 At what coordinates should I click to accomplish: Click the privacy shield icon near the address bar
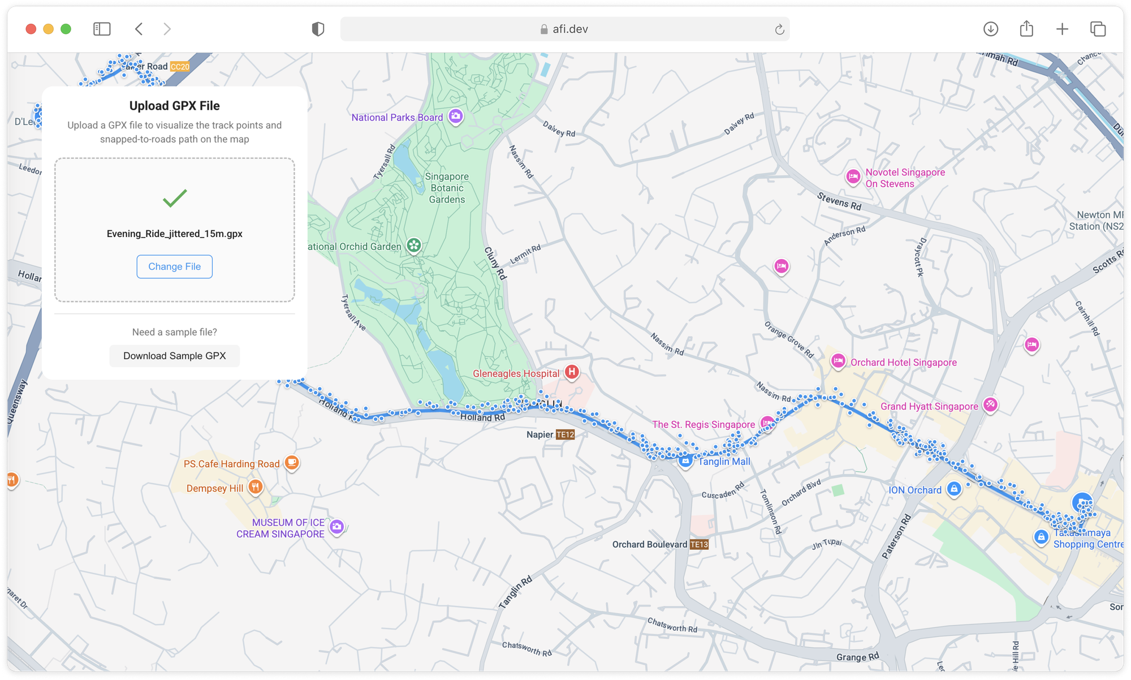point(318,28)
